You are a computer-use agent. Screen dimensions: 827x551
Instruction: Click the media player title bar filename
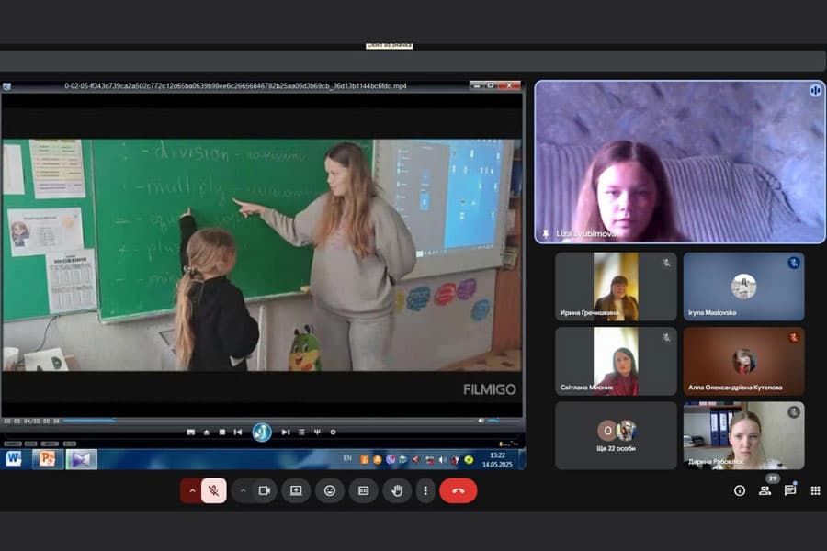235,85
